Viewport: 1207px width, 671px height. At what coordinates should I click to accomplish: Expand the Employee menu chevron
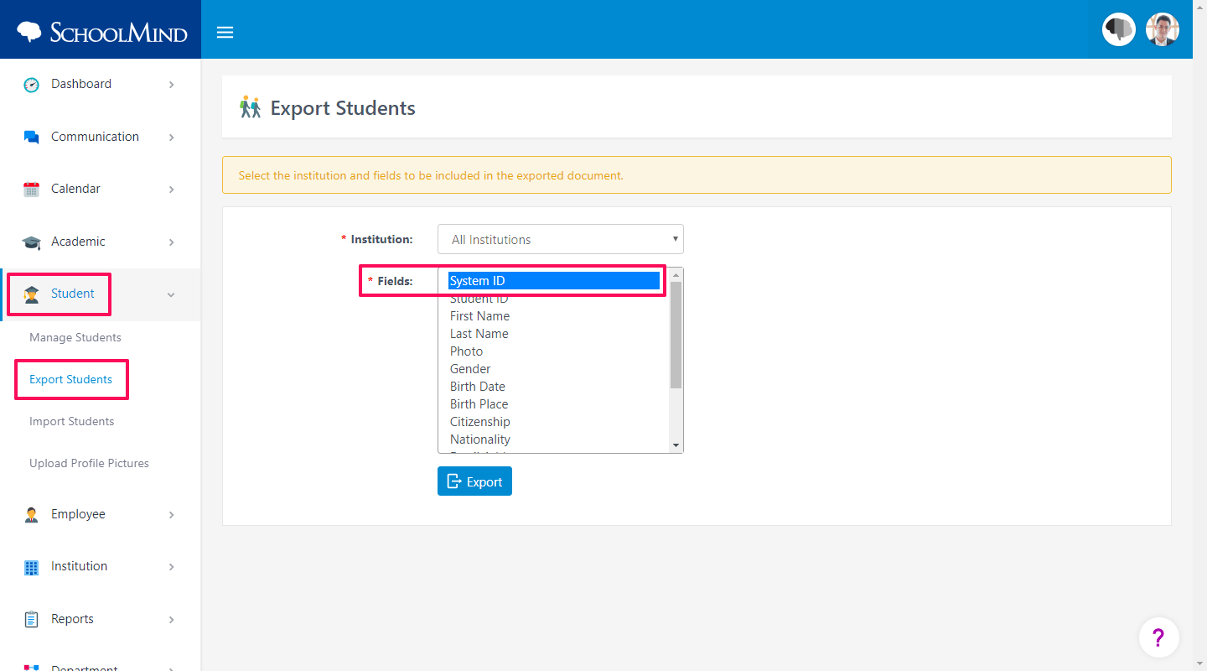click(x=171, y=515)
